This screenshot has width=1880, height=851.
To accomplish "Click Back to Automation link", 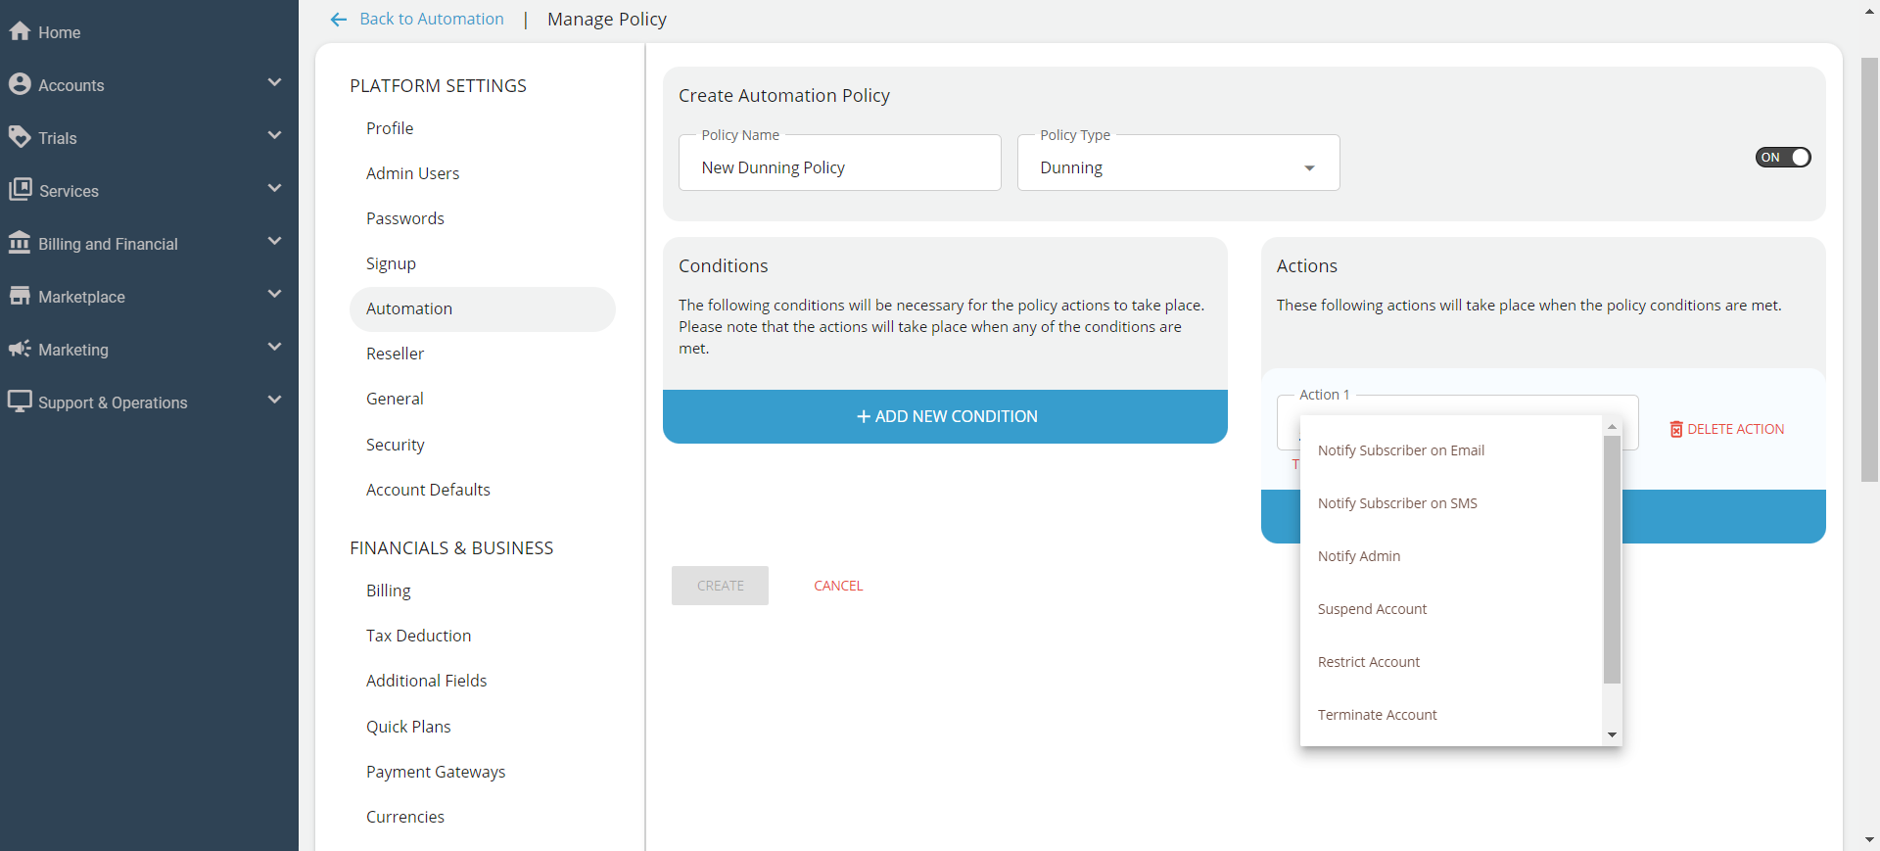I will (x=432, y=19).
